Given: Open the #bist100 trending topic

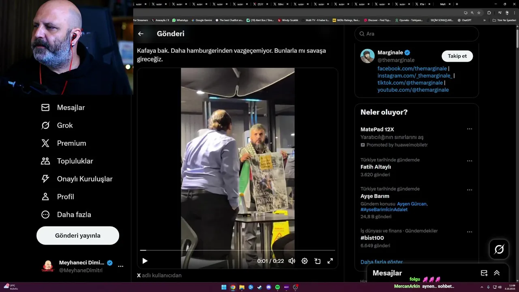Looking at the screenshot, I should click(x=372, y=238).
